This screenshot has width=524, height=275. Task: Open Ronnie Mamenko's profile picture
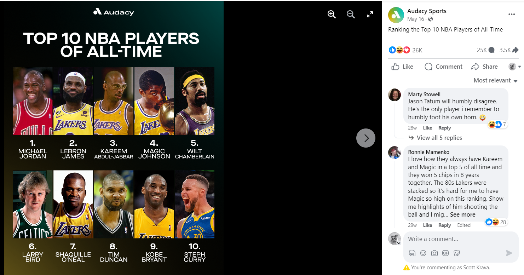coord(395,152)
